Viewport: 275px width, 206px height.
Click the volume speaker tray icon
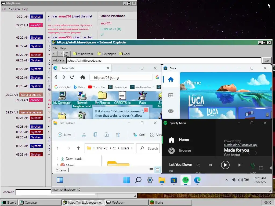[240, 180]
